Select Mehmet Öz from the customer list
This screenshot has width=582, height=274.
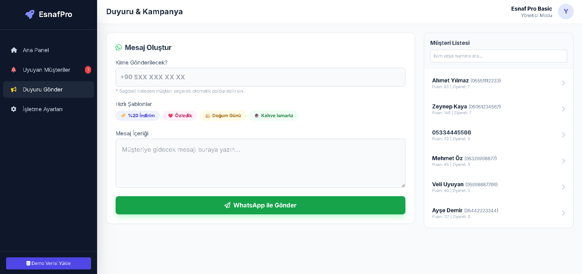(x=464, y=161)
